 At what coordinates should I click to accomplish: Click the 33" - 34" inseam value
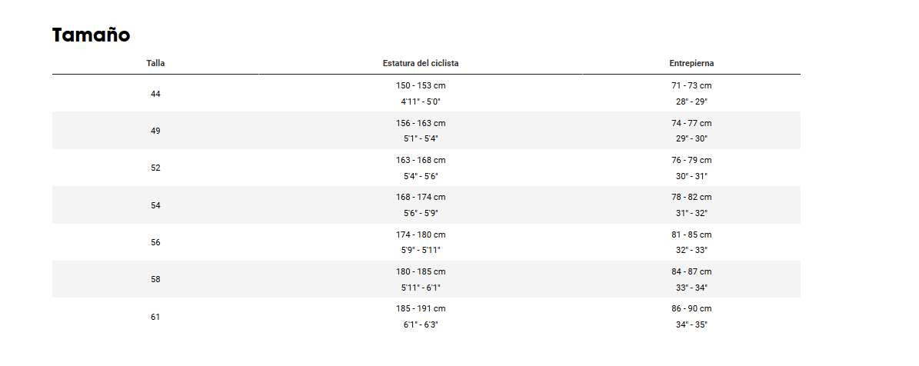[691, 288]
